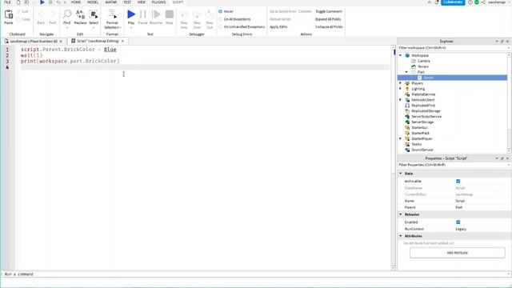The width and height of the screenshot is (512, 288).
Task: Select ReplicatedFirst in Explorer
Action: [x=423, y=106]
